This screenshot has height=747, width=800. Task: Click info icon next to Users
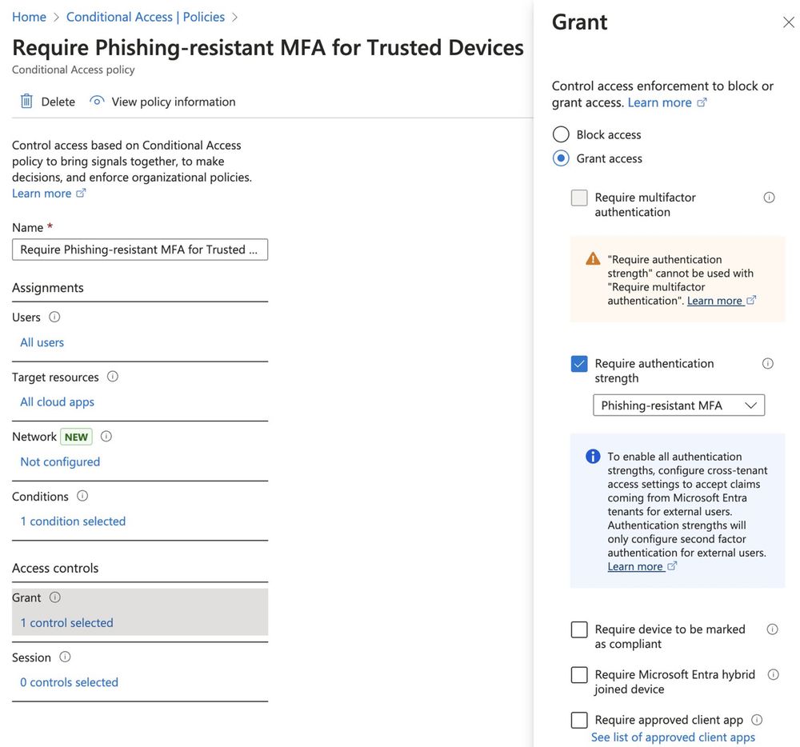54,317
